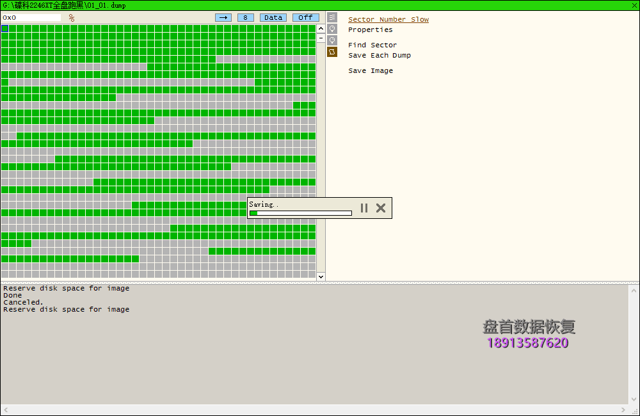
Task: Choose Save Image
Action: click(370, 70)
